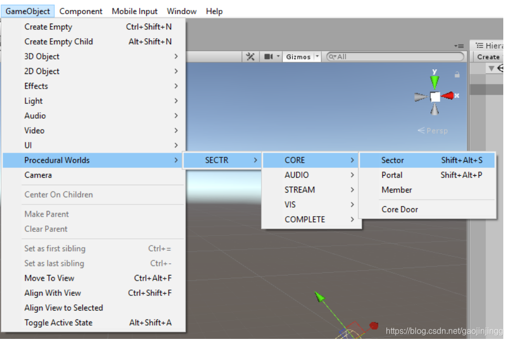Click the white center cube of scene gizmo
This screenshot has width=508, height=341.
434,95
